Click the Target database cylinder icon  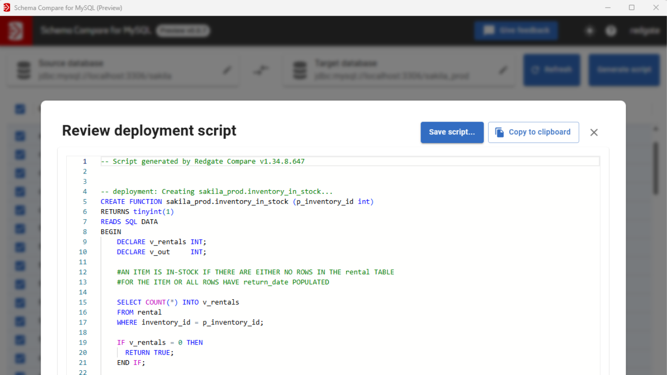(299, 70)
